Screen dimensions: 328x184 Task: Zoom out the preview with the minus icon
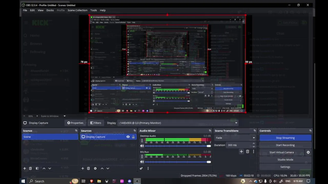tap(24, 116)
